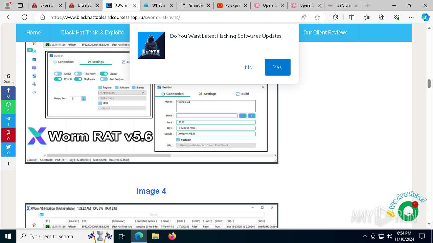433x243 pixels.
Task: Show hidden tray icons chevron
Action: [x=365, y=236]
